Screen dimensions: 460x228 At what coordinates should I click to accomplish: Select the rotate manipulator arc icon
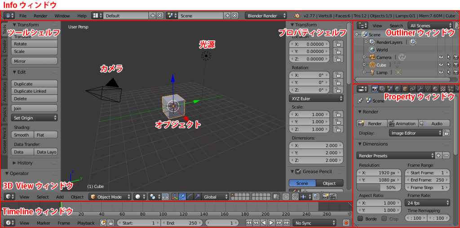coord(190,197)
